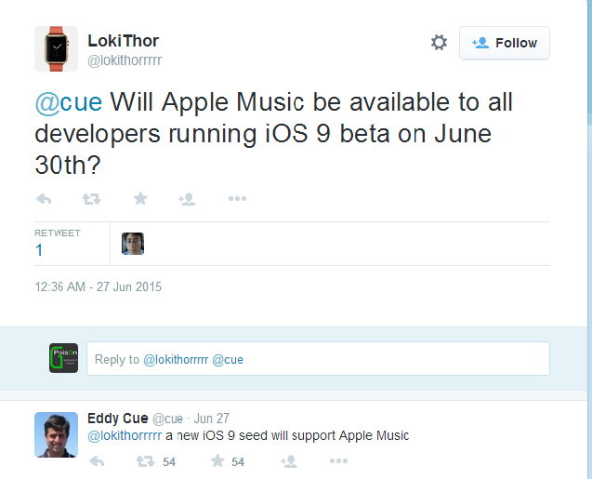
Task: Favorite LokiThor's tweet with the star
Action: [x=140, y=198]
